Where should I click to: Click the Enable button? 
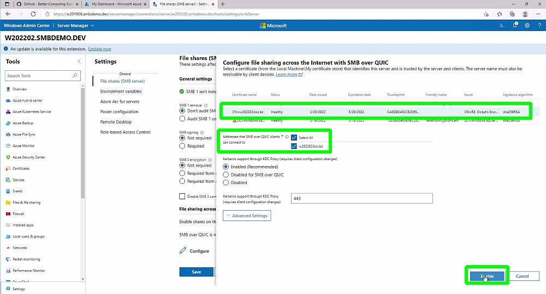click(487, 276)
